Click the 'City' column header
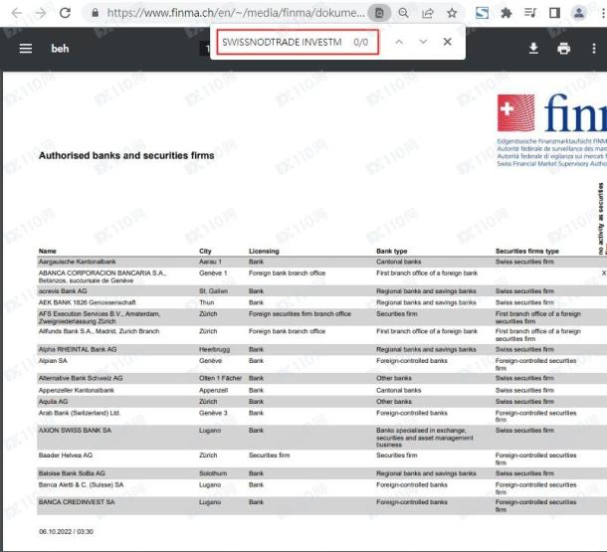Viewport: 607px width, 552px height. click(x=205, y=251)
